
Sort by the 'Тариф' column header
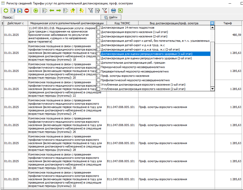(x=227, y=23)
